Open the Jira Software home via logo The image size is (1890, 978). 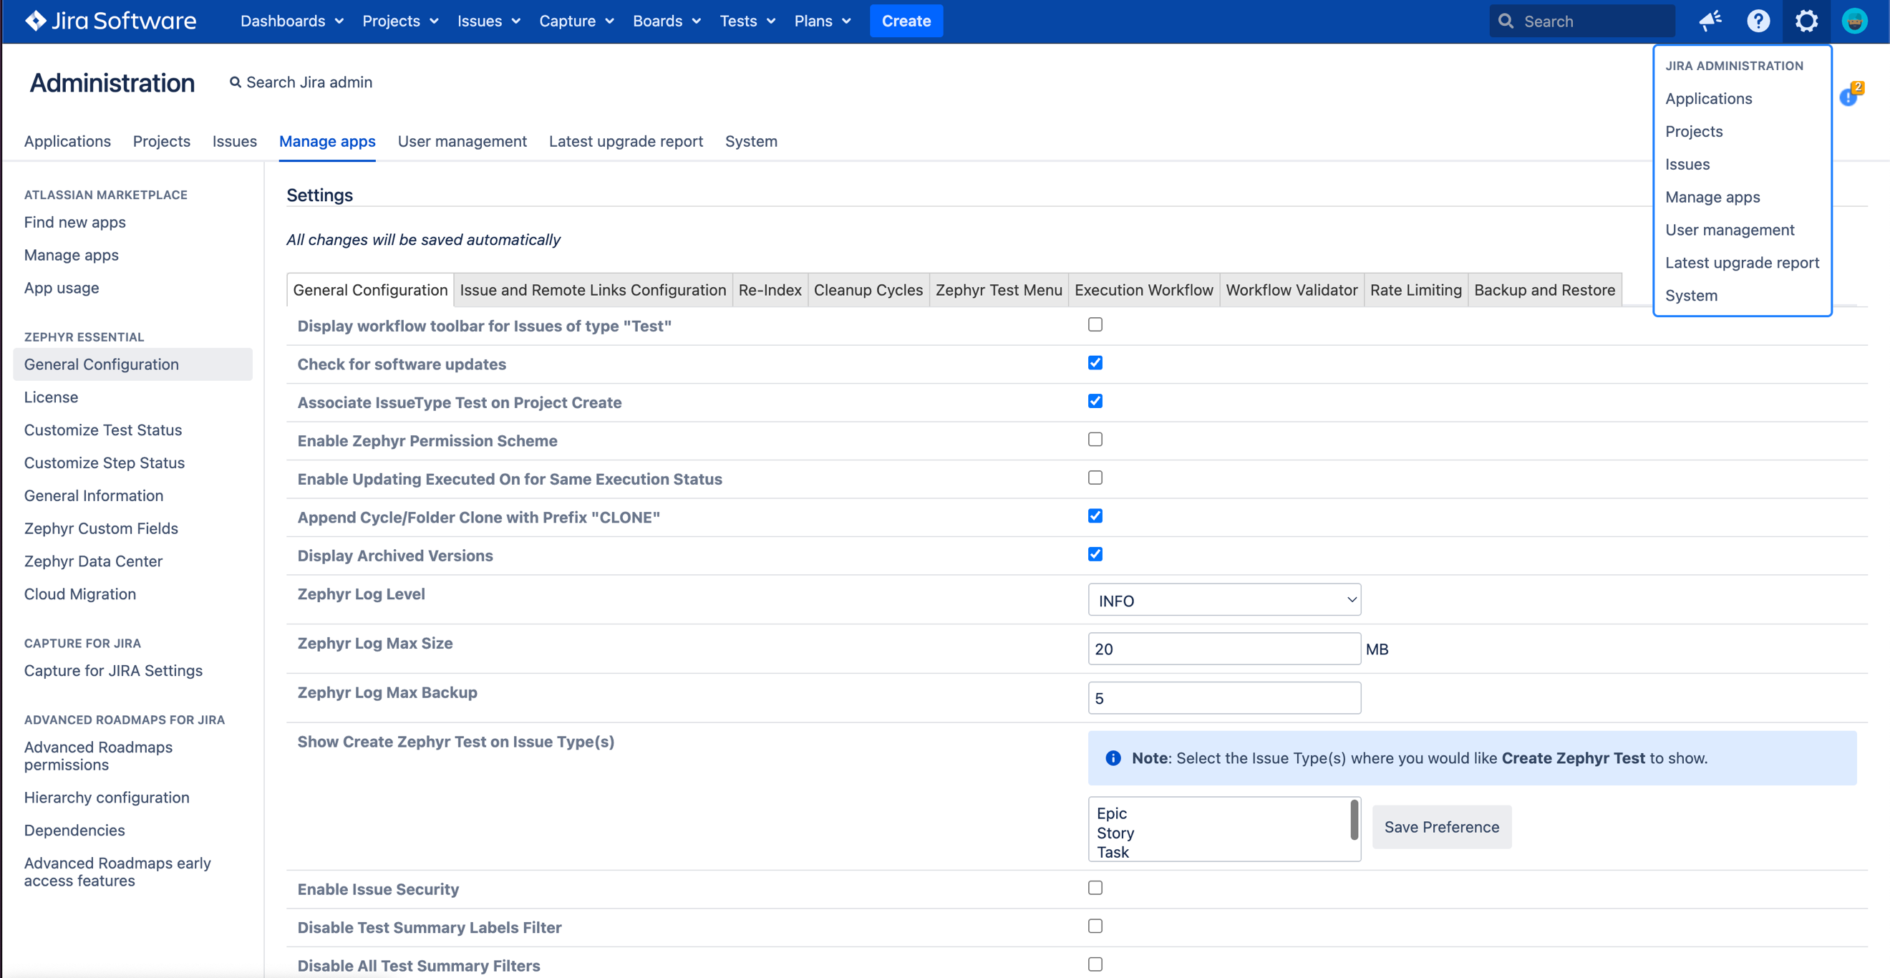click(109, 21)
